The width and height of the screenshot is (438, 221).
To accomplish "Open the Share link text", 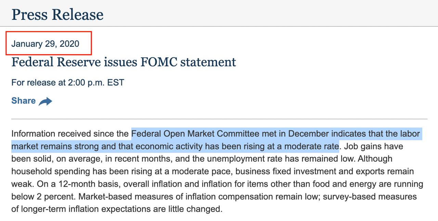I will 24,101.
